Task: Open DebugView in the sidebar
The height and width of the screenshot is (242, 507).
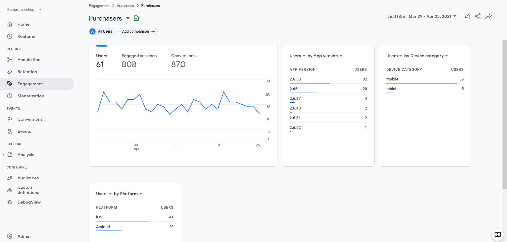Action: pos(29,202)
